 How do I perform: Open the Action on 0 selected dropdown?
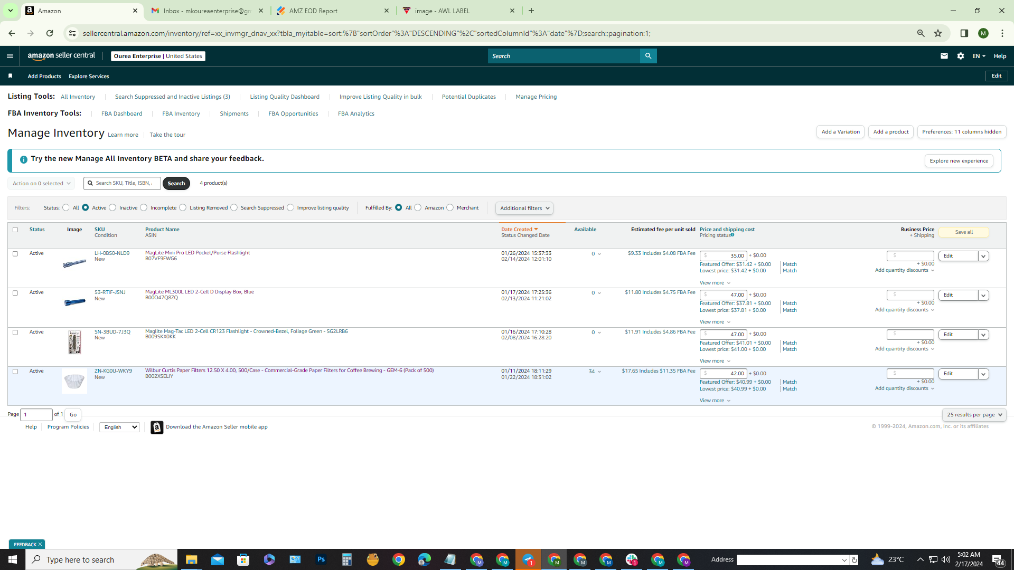click(41, 184)
